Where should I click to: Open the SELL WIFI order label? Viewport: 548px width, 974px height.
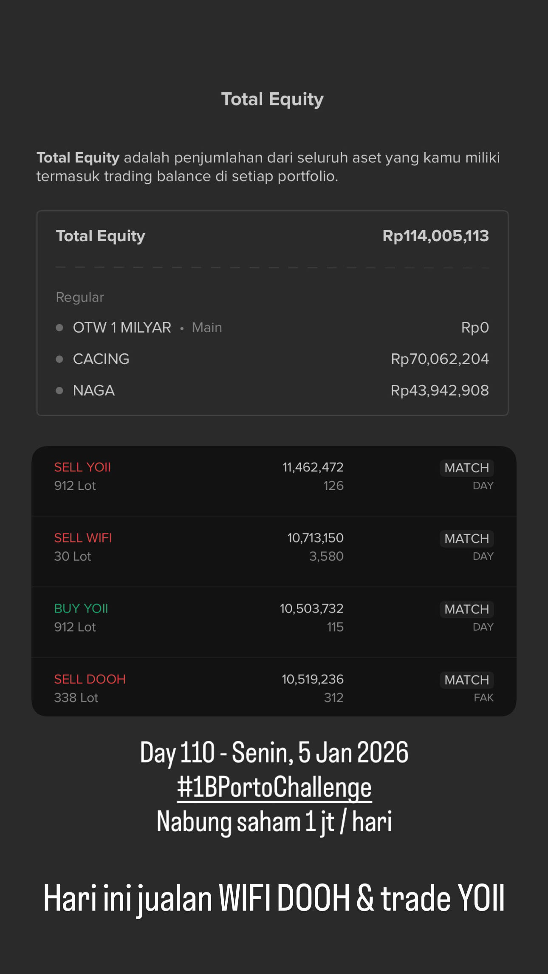(x=83, y=538)
